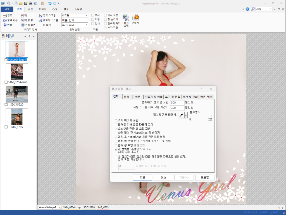The width and height of the screenshot is (286, 215).
Task: Save using the floppy disk icon
Action: click(x=26, y=3)
